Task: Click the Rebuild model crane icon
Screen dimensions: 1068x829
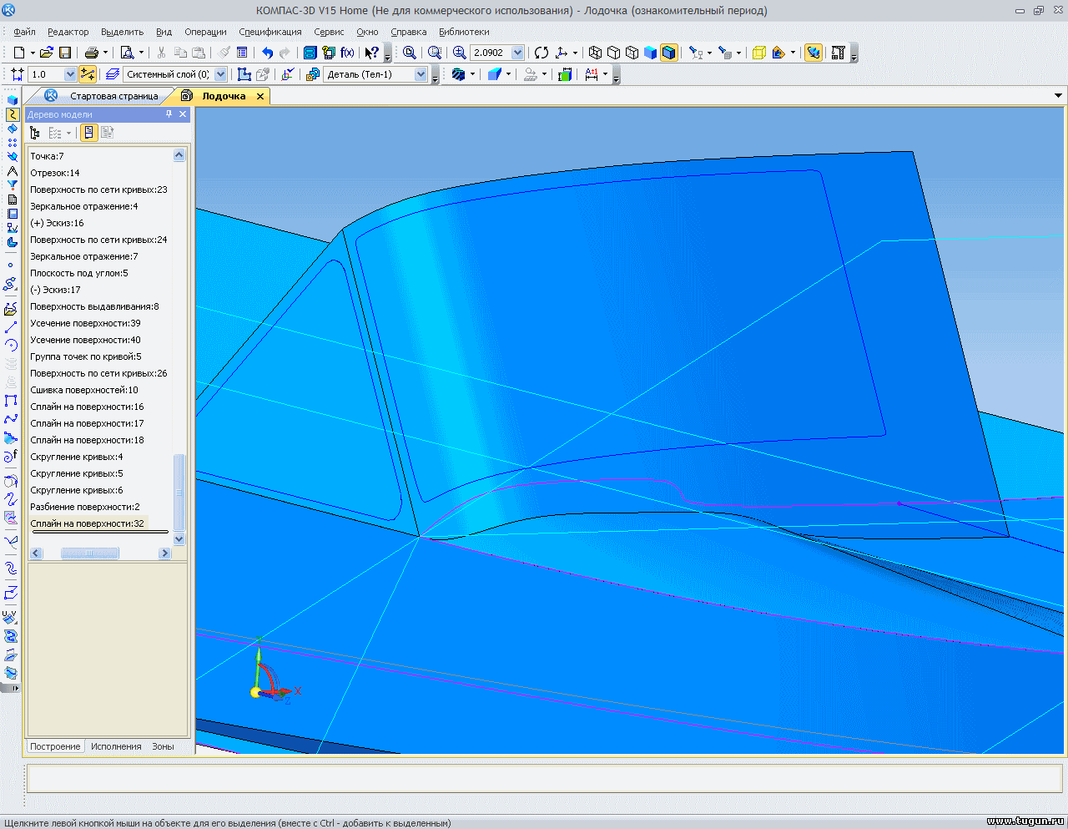Action: (839, 53)
